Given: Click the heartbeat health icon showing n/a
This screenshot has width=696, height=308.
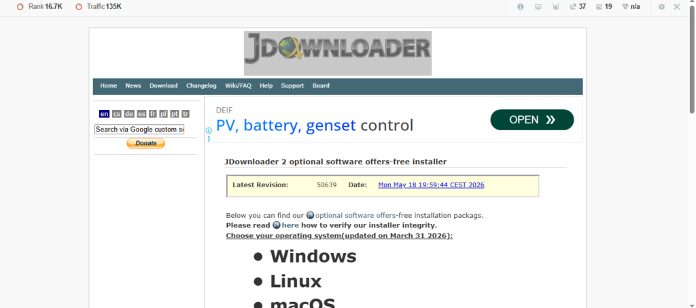Looking at the screenshot, I should coord(631,7).
